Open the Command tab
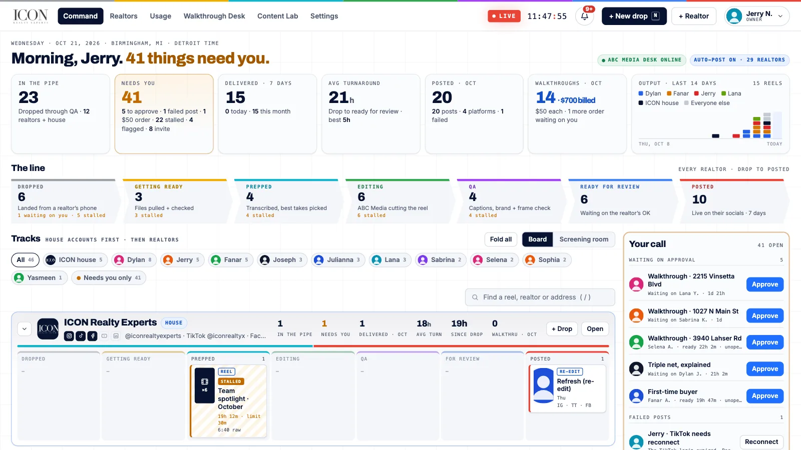This screenshot has width=801, height=450. pyautogui.click(x=80, y=16)
